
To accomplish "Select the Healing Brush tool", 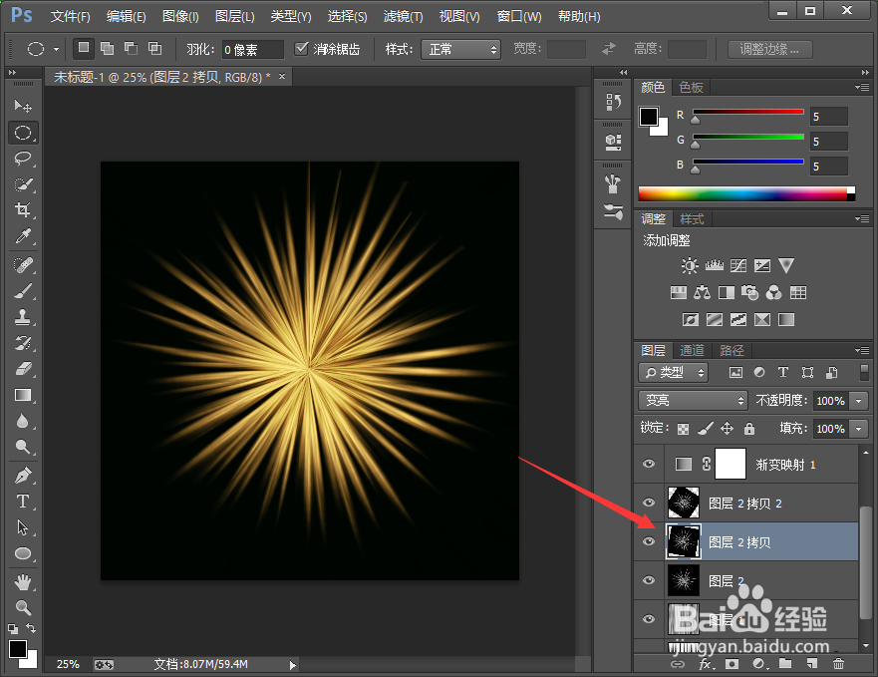I will (x=22, y=264).
